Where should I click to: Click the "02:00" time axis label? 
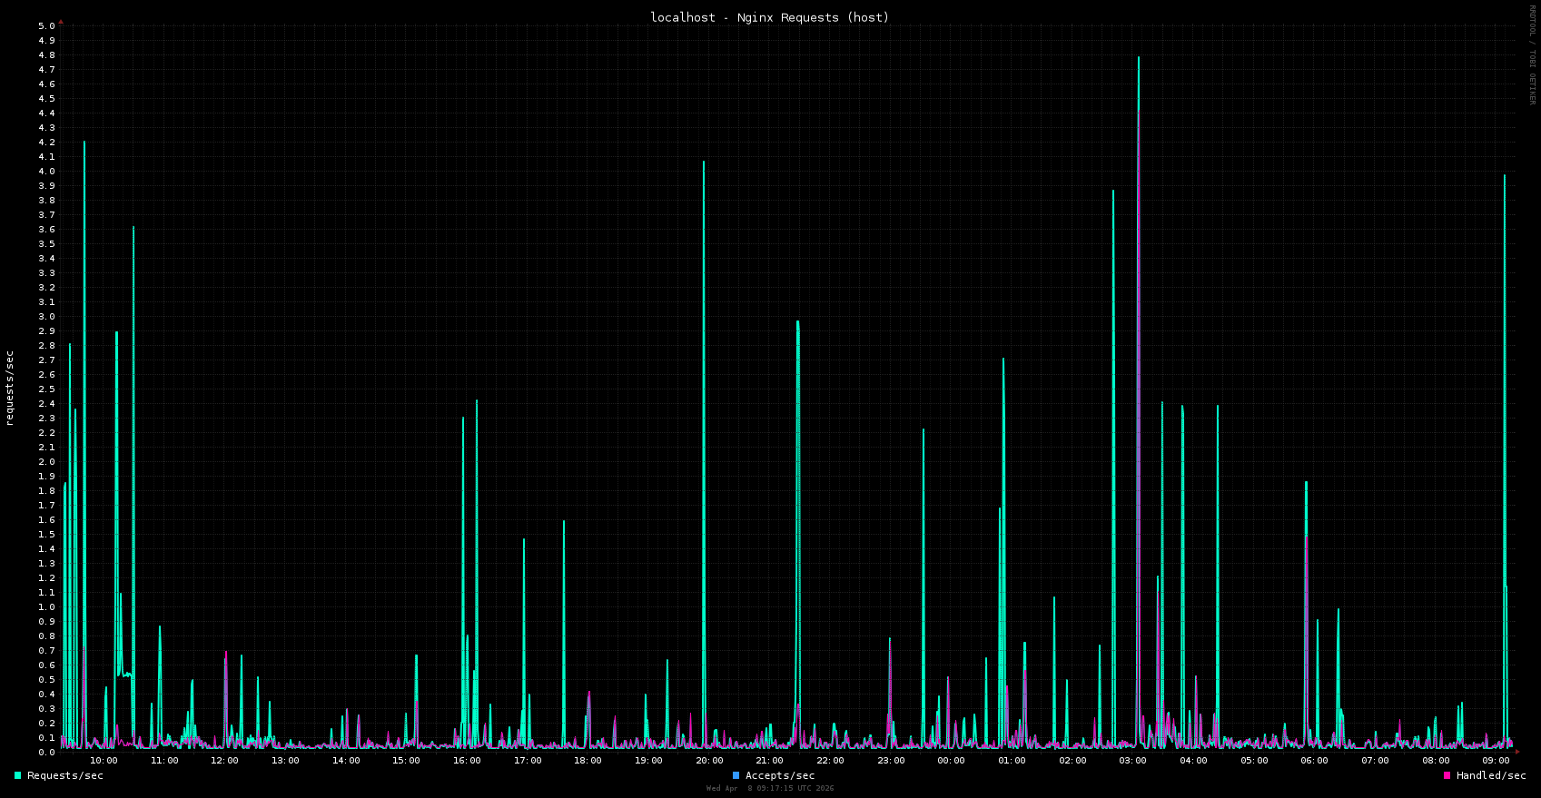[1072, 761]
